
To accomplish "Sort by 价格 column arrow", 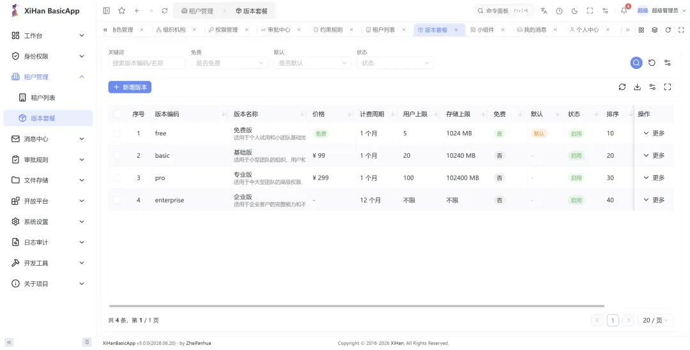I will [x=349, y=114].
